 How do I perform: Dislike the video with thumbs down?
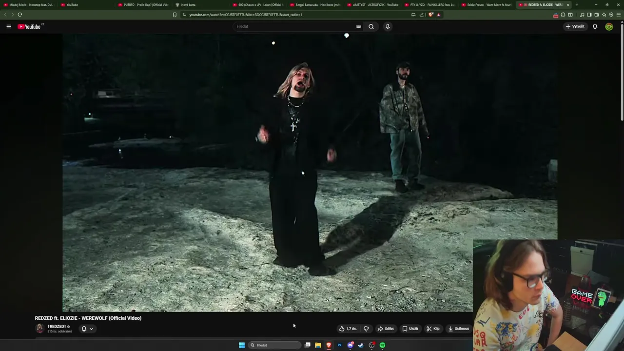tap(366, 329)
